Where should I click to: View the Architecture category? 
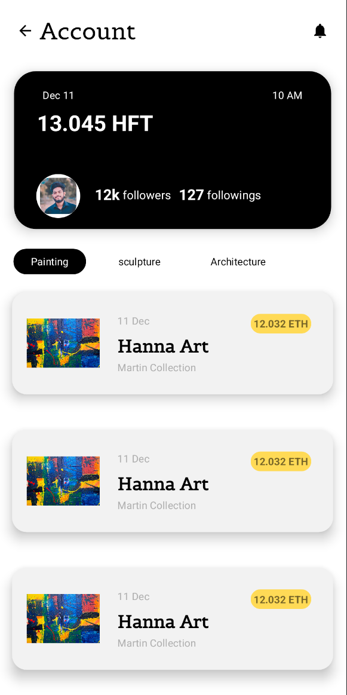[238, 261]
